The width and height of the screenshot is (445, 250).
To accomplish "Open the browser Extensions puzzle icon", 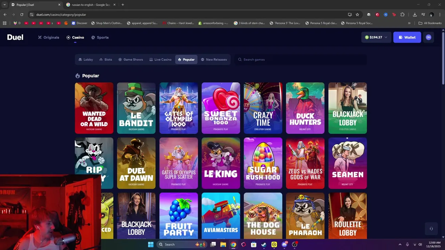I will 403,15.
